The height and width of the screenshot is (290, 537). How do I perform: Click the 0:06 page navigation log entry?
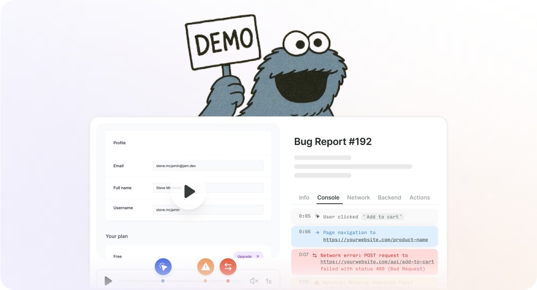click(364, 236)
